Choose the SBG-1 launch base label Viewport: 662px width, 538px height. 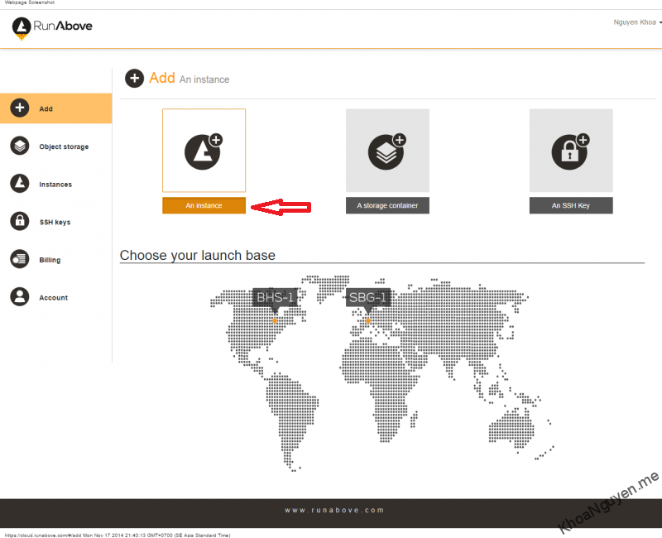[367, 298]
